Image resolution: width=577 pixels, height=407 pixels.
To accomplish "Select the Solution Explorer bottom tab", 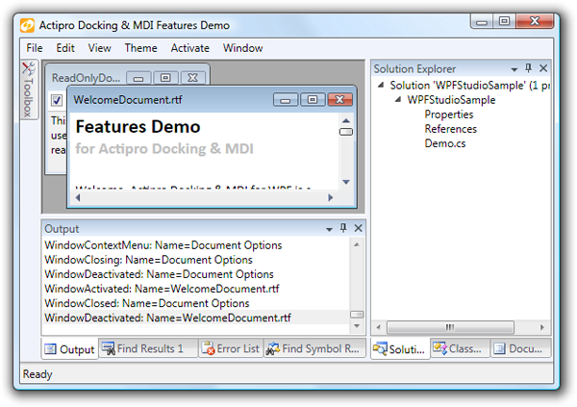I will (400, 349).
